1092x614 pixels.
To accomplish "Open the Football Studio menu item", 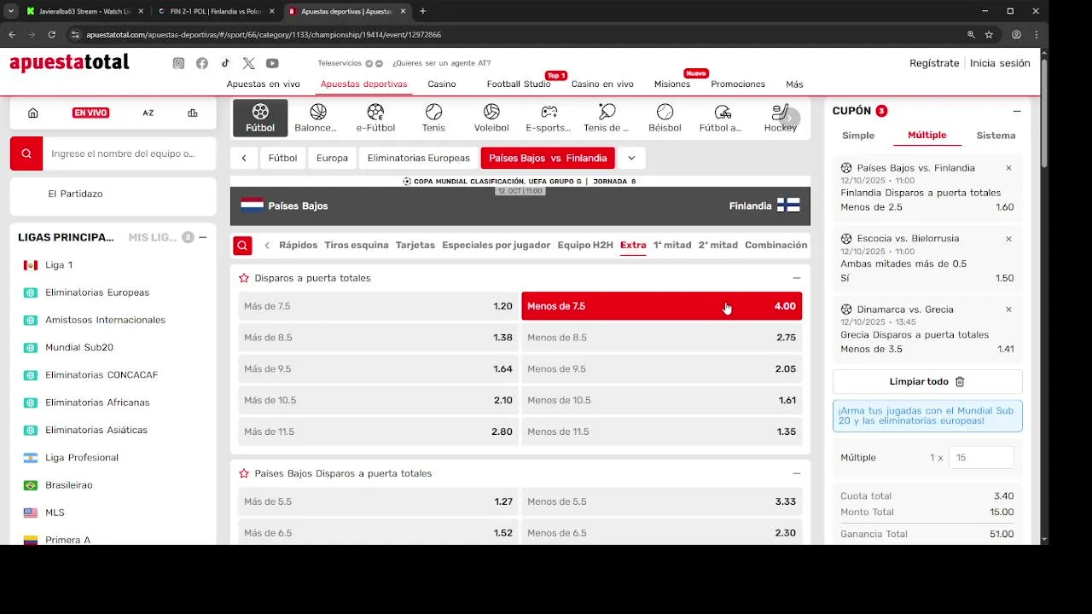I will click(519, 84).
